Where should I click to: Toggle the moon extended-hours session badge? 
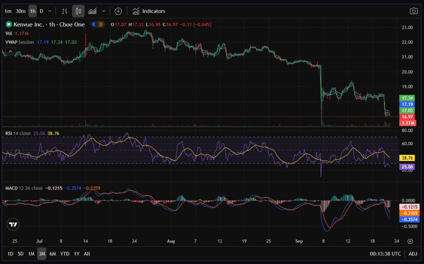[94, 24]
